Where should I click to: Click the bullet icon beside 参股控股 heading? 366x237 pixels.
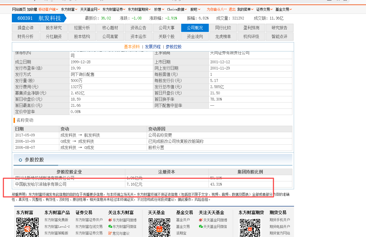20,160
